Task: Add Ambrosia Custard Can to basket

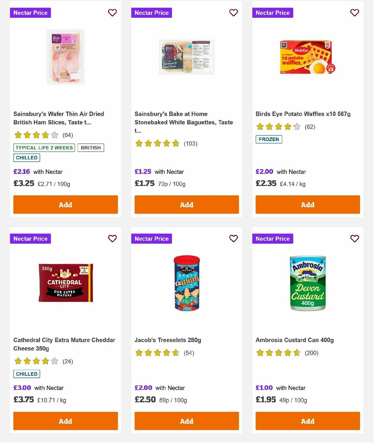Action: point(308,421)
